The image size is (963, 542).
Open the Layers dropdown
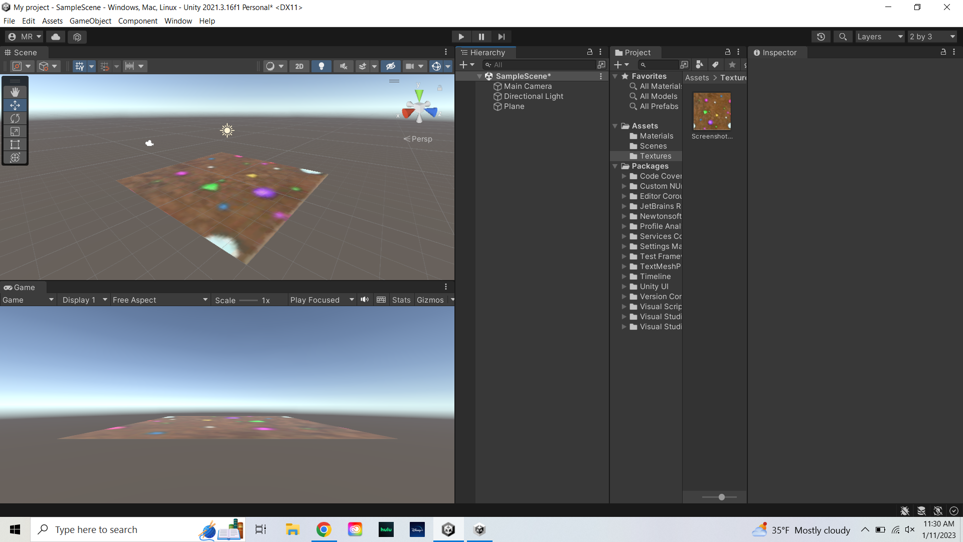point(880,37)
